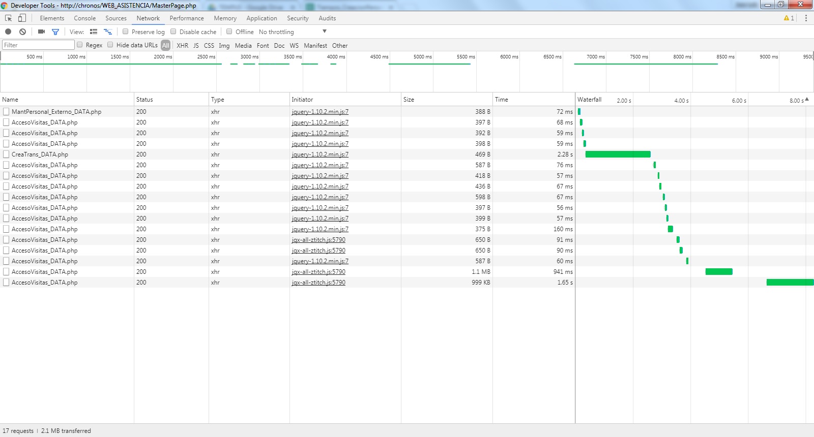Switch to large request rows view
The image size is (814, 437).
point(94,32)
